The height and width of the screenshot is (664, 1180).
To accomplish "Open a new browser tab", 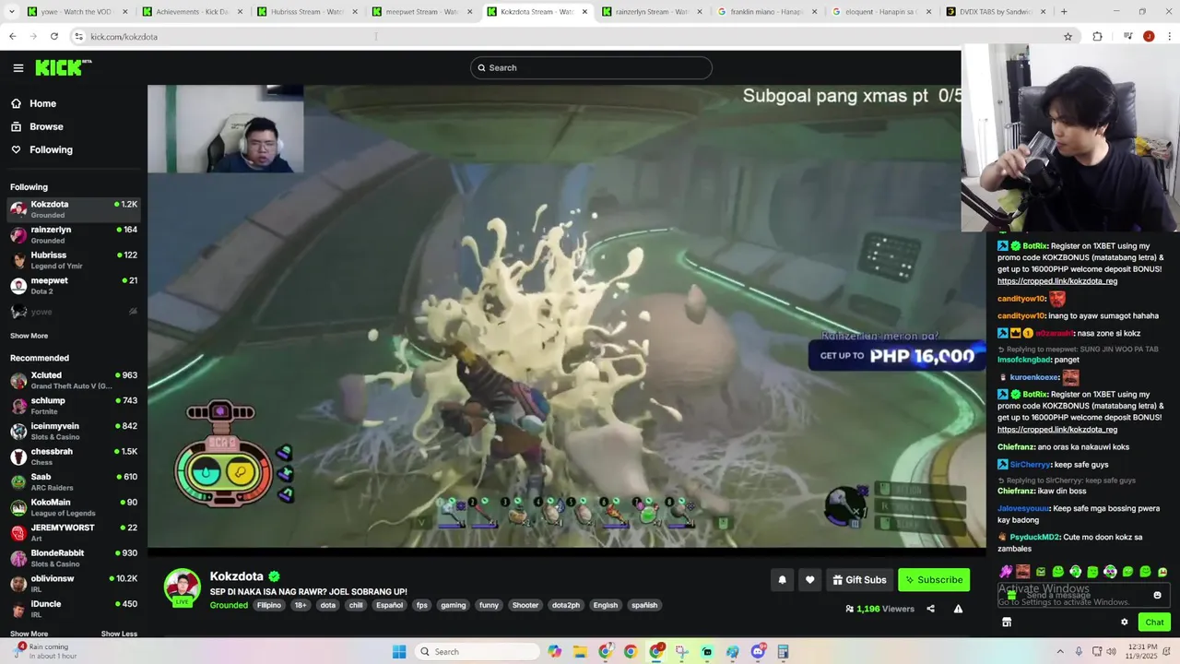I will pyautogui.click(x=1064, y=12).
